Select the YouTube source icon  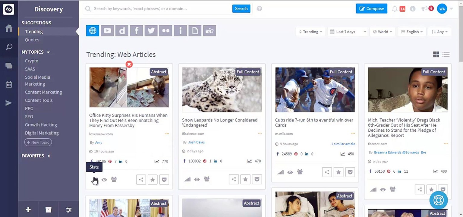107,31
